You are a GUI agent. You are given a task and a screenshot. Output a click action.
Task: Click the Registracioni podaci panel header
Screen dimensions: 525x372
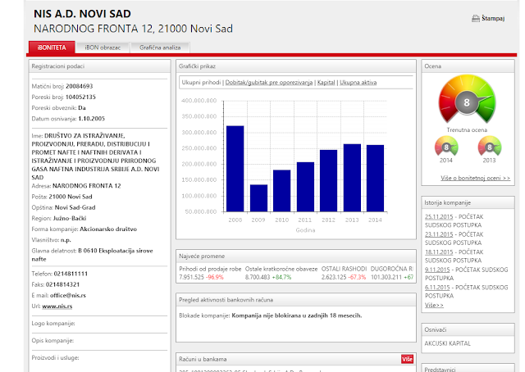click(x=100, y=66)
